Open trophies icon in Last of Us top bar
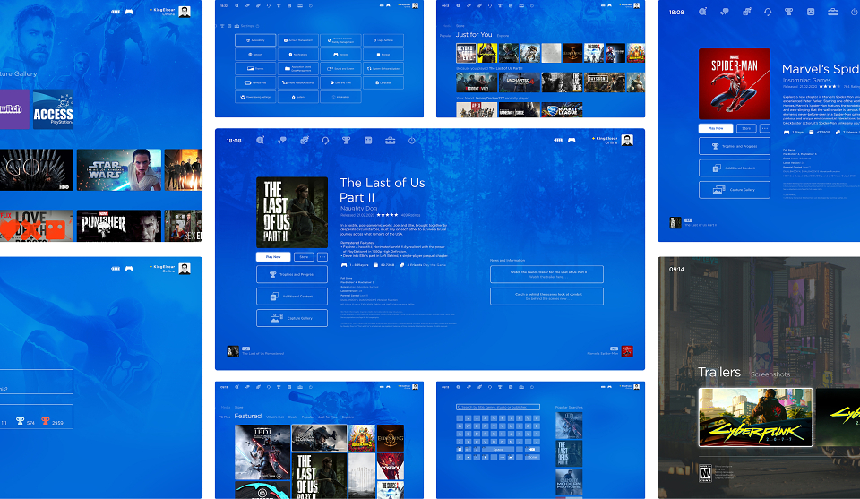The width and height of the screenshot is (860, 499). [346, 141]
